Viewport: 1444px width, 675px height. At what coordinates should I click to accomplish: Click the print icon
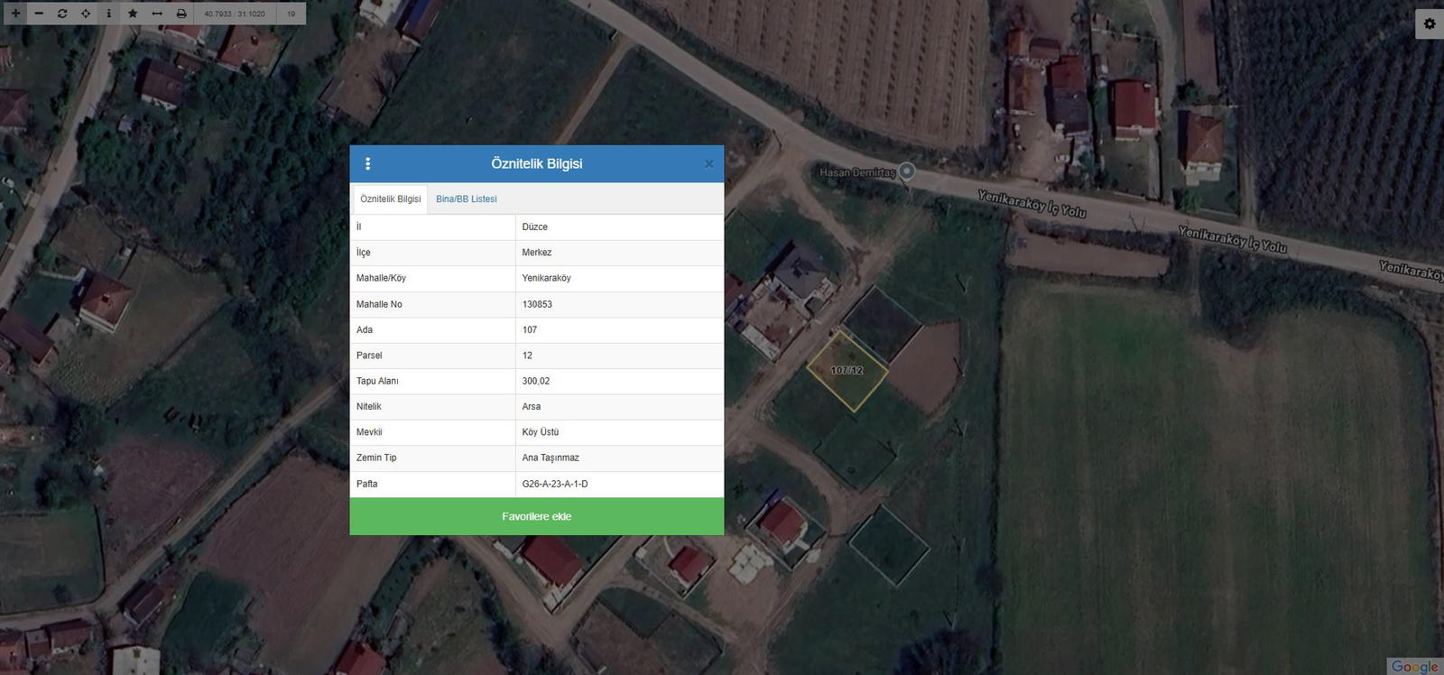[181, 14]
